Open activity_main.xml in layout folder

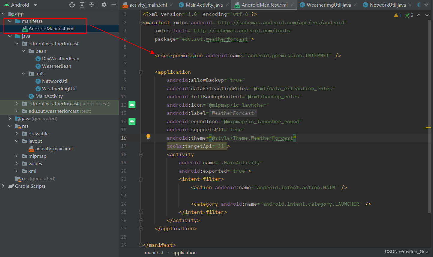pyautogui.click(x=51, y=149)
